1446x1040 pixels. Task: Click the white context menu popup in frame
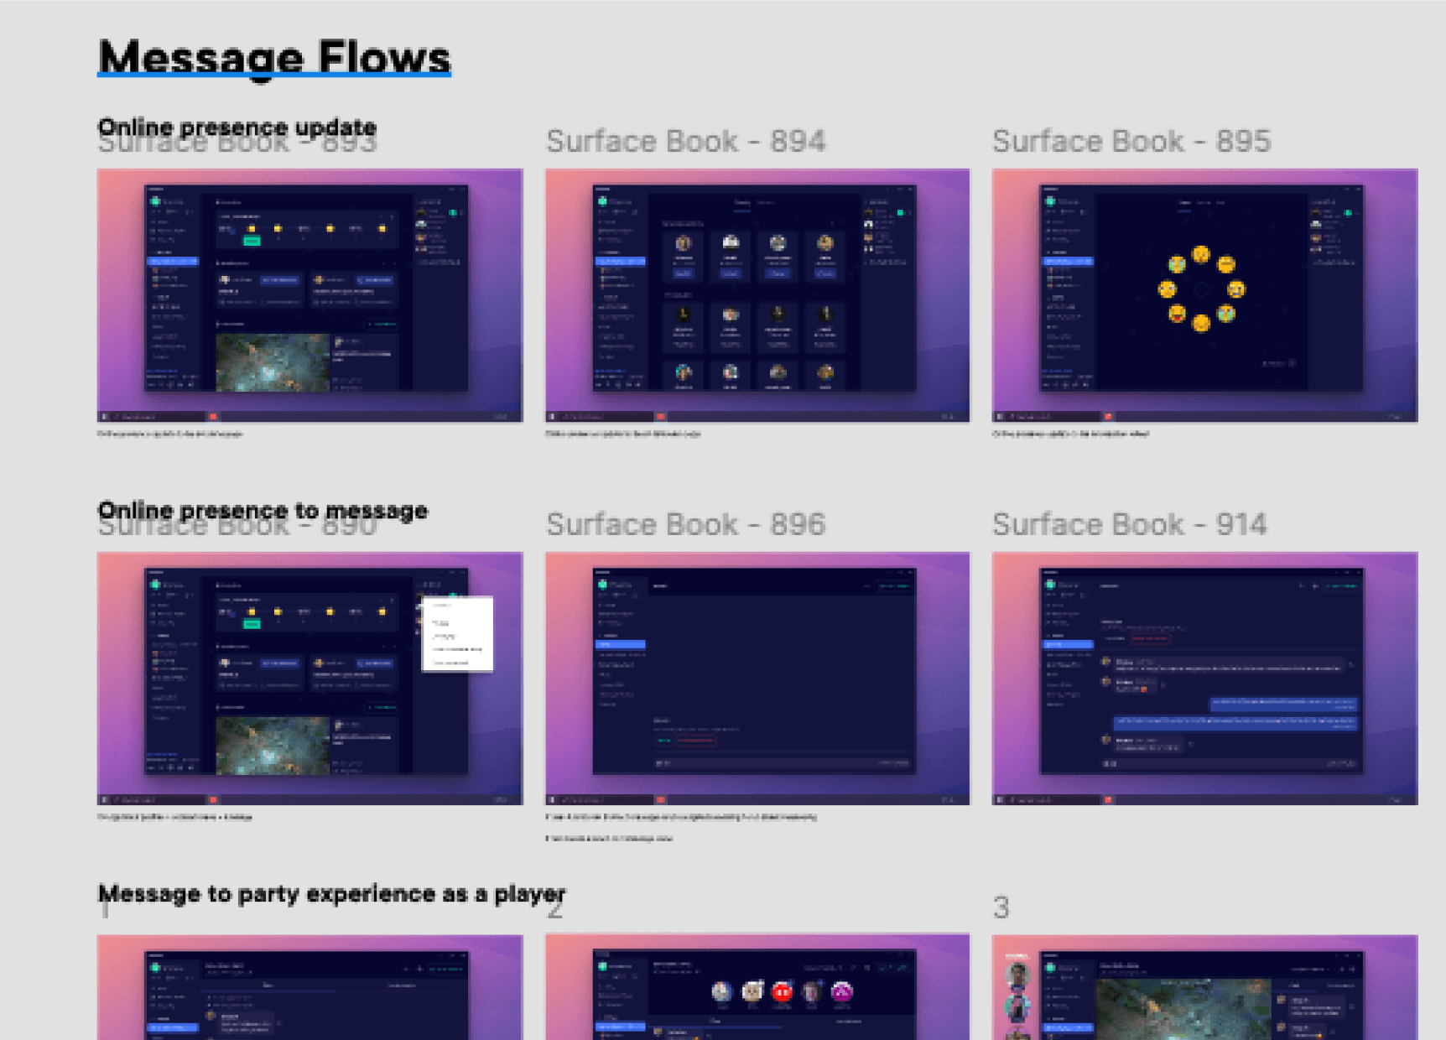point(457,633)
